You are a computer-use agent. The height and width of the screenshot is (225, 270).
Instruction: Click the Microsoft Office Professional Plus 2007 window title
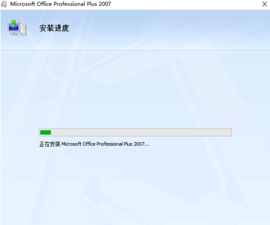point(61,4)
